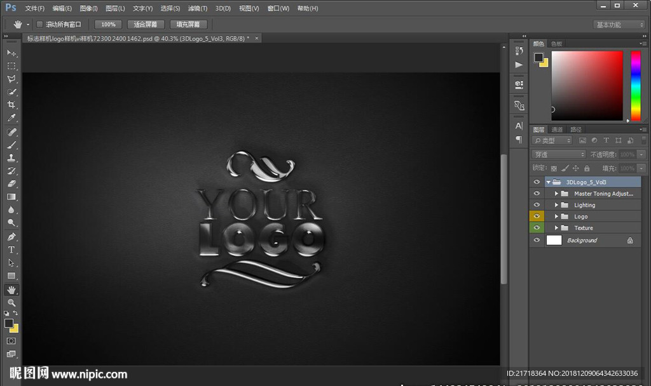The height and width of the screenshot is (386, 651).
Task: Enable scroll all windows checkbox
Action: (x=40, y=25)
